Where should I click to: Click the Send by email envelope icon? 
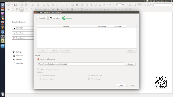pos(32,5)
